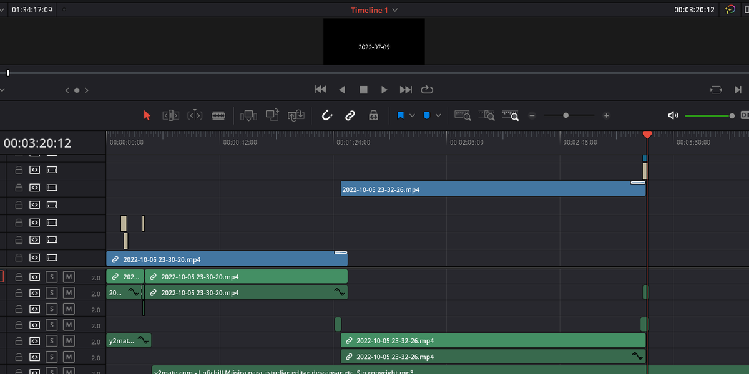The height and width of the screenshot is (374, 749).
Task: Select the Lofichill music audio clip
Action: click(x=449, y=370)
